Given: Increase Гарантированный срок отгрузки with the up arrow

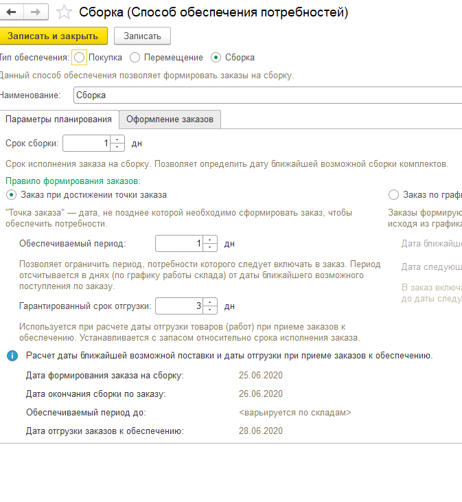Looking at the screenshot, I should click(210, 302).
